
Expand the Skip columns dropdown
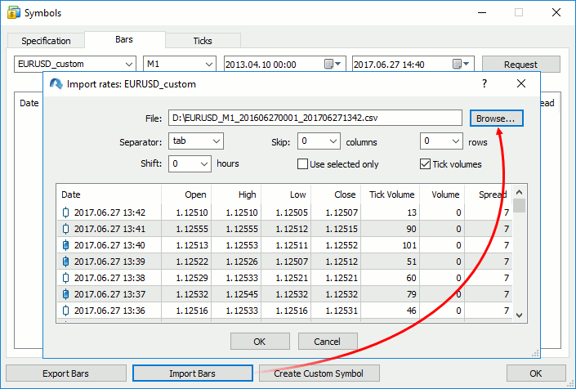click(x=318, y=141)
